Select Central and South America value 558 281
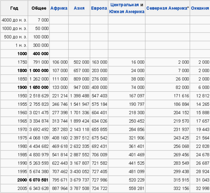 coord(136,188)
